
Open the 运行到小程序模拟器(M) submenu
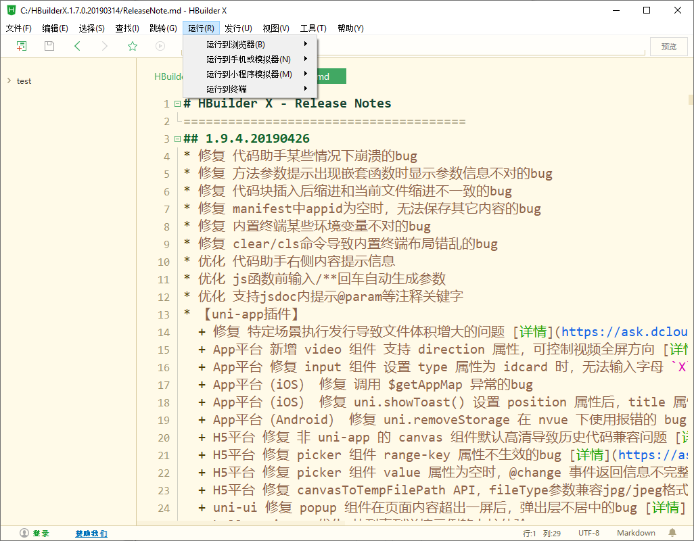tap(250, 74)
